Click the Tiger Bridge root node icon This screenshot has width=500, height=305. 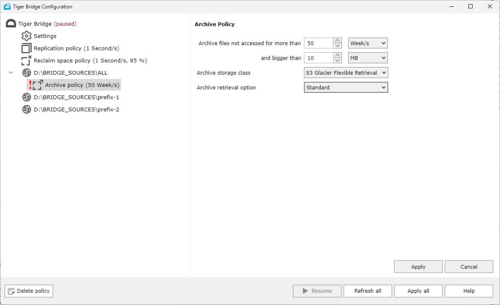[11, 23]
